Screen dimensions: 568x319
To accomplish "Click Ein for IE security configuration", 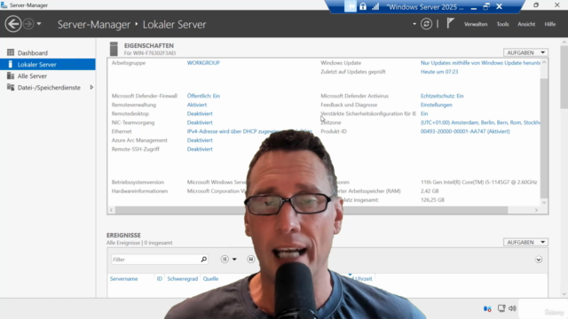I will [x=424, y=113].
